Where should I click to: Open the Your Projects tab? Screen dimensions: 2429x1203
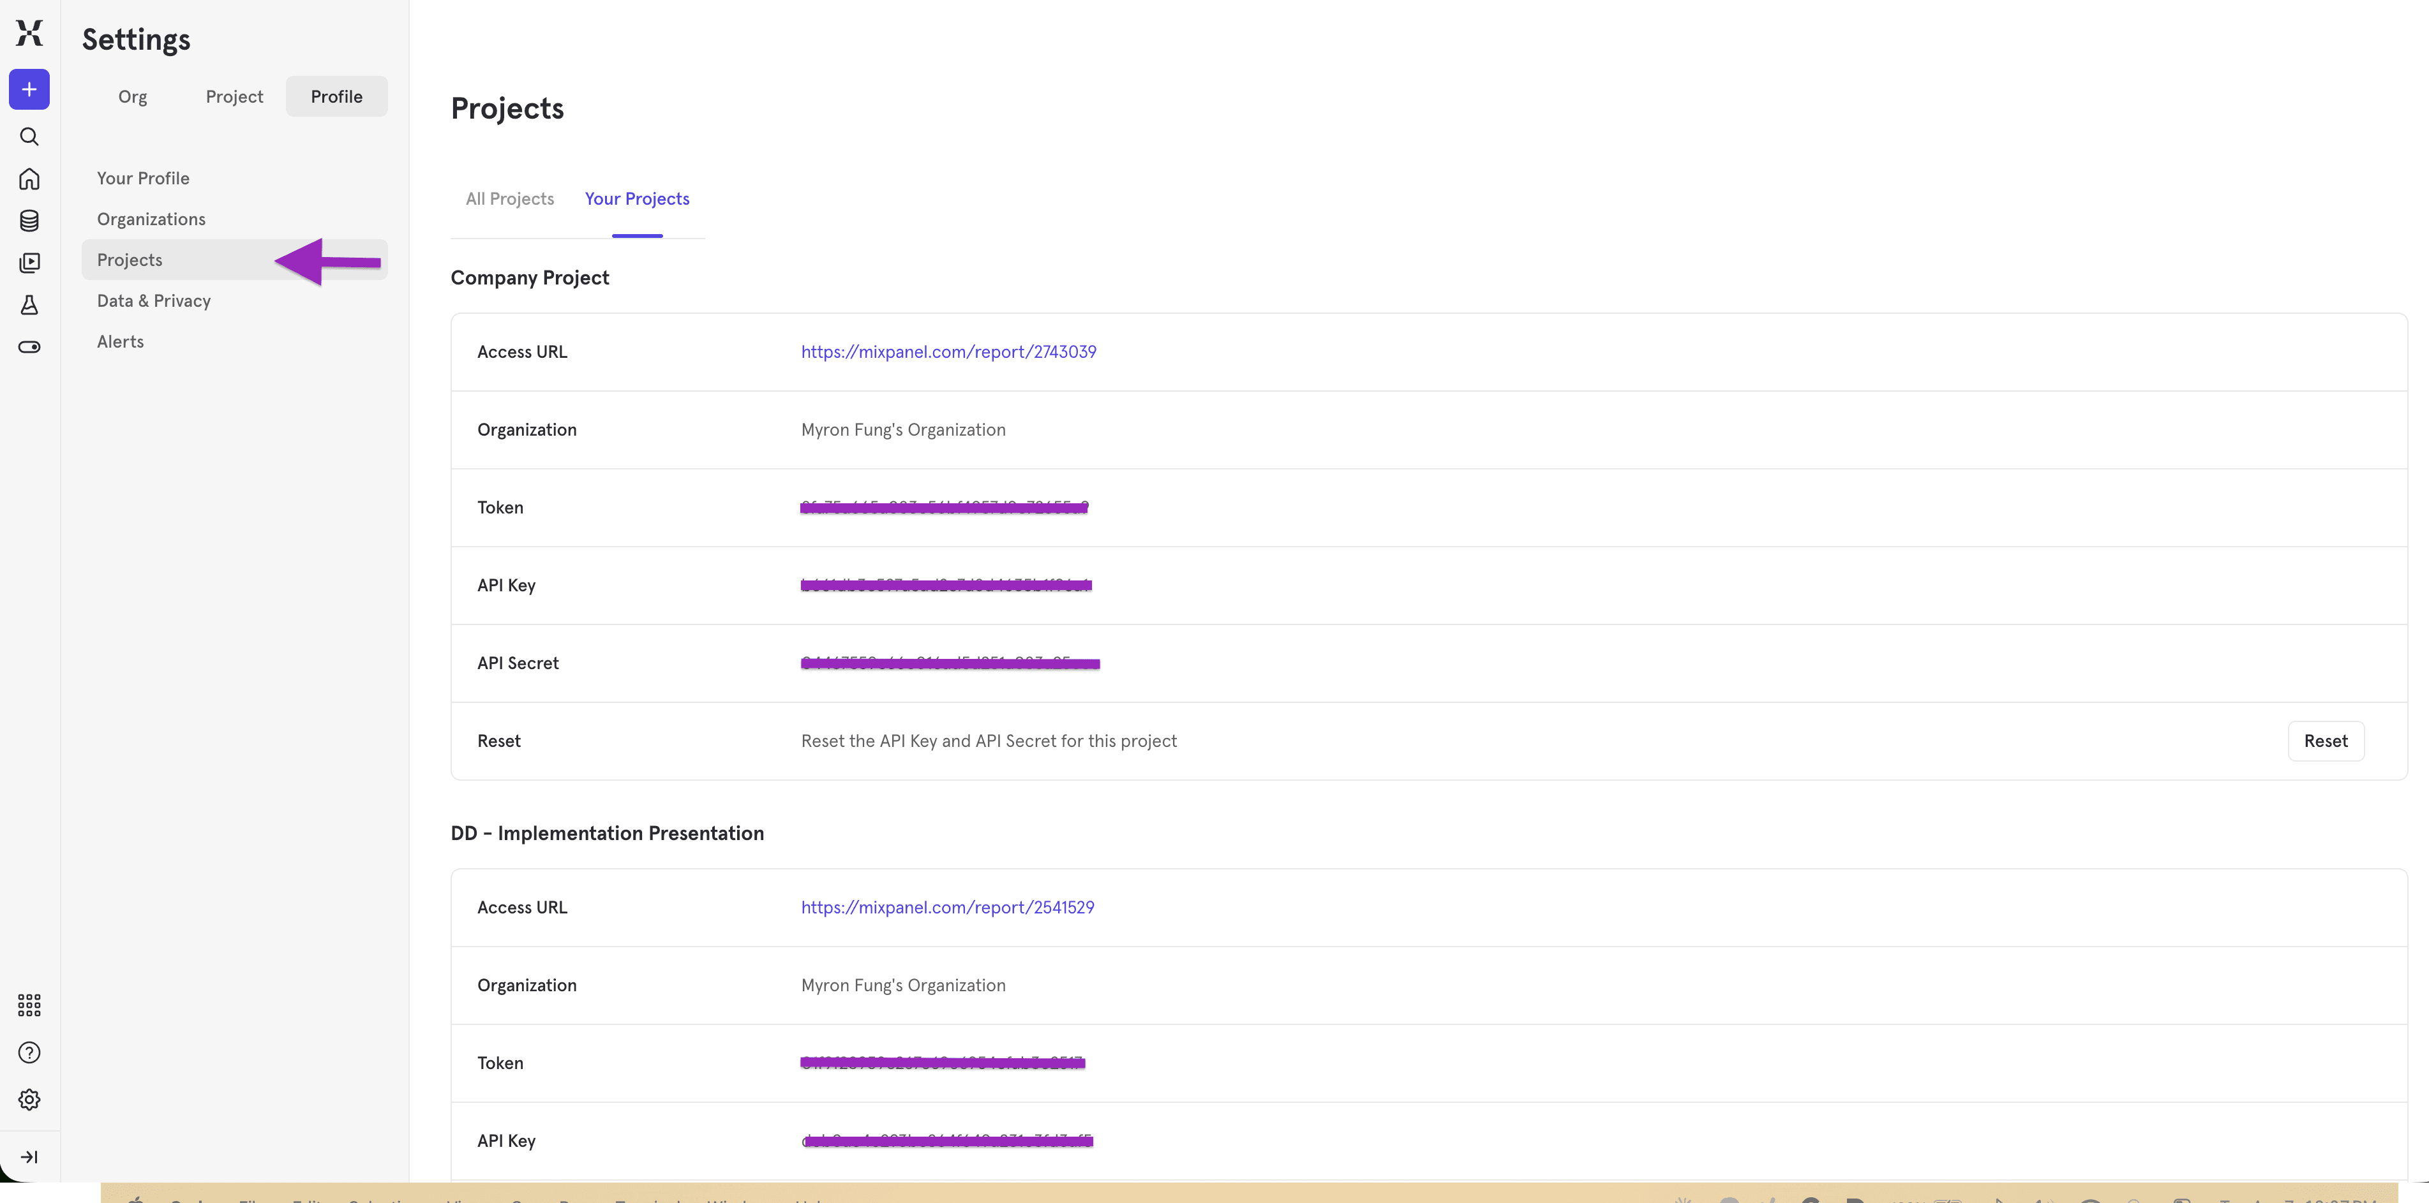tap(636, 199)
